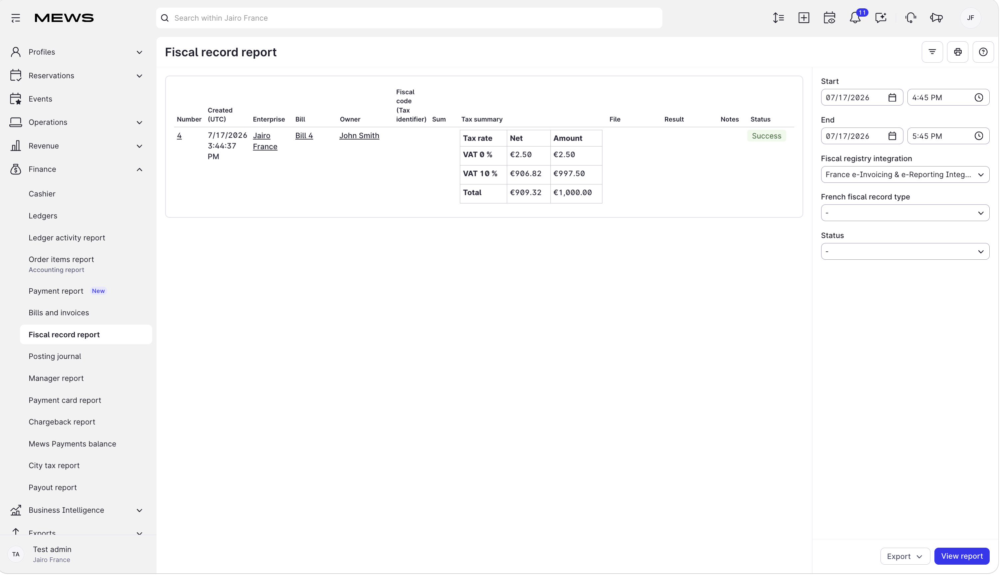Open owner John Smith profile link

360,136
